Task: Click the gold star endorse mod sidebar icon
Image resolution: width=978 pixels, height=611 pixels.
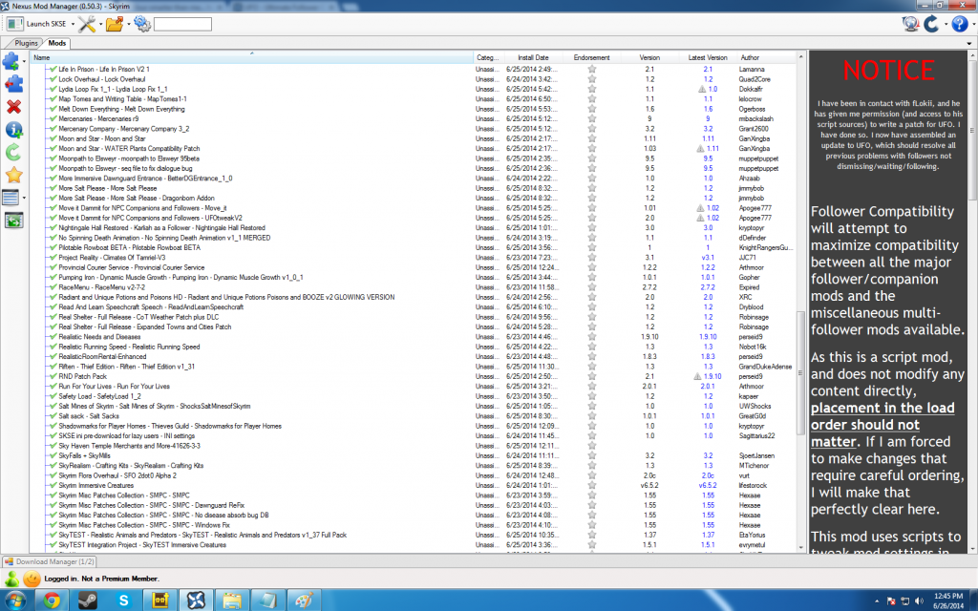Action: point(13,175)
